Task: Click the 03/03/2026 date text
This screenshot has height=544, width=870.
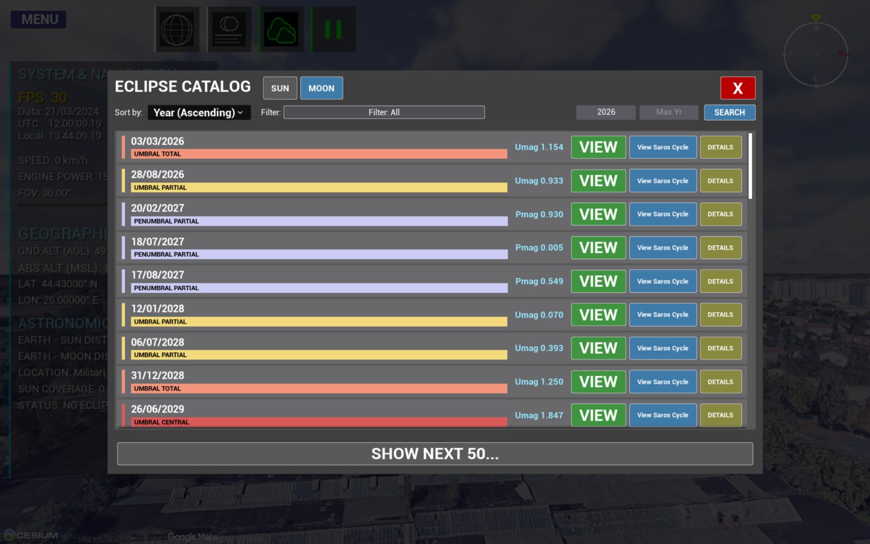Action: pyautogui.click(x=158, y=141)
